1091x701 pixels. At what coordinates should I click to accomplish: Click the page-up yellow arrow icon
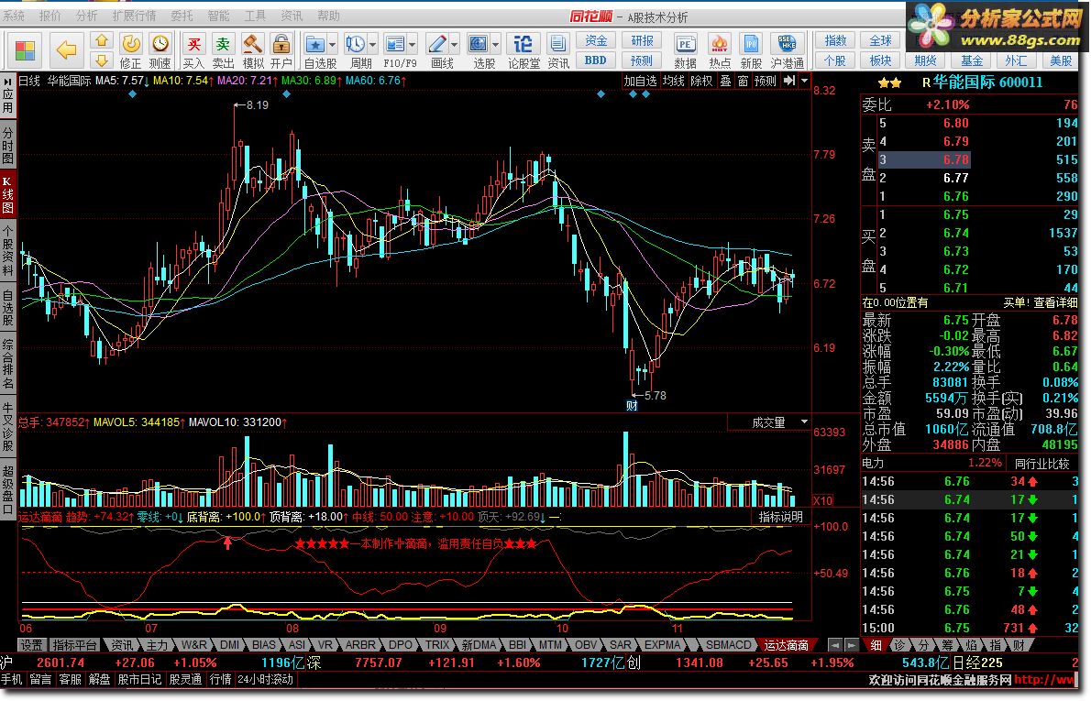pyautogui.click(x=102, y=40)
